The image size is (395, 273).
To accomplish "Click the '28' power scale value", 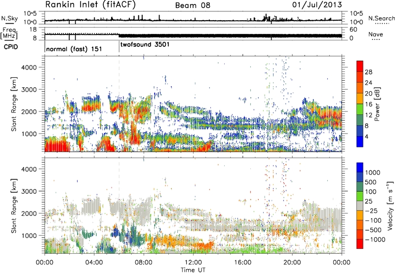I will pyautogui.click(x=368, y=72).
